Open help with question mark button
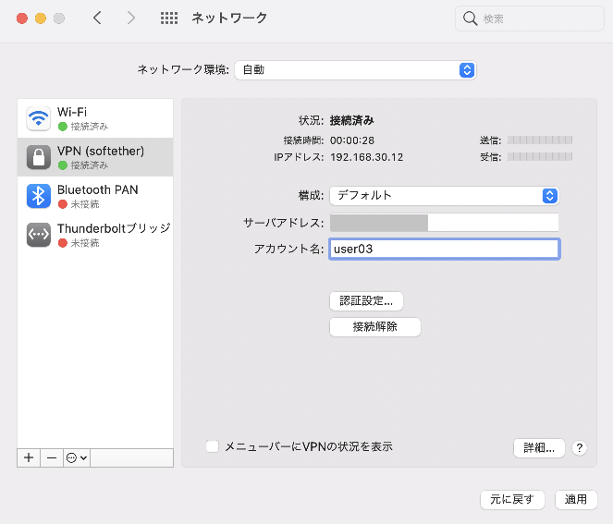The height and width of the screenshot is (524, 613). 580,448
